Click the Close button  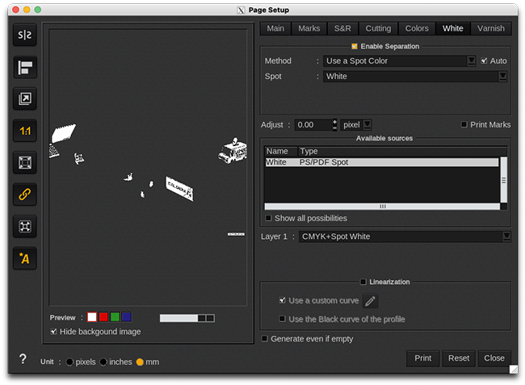click(494, 358)
